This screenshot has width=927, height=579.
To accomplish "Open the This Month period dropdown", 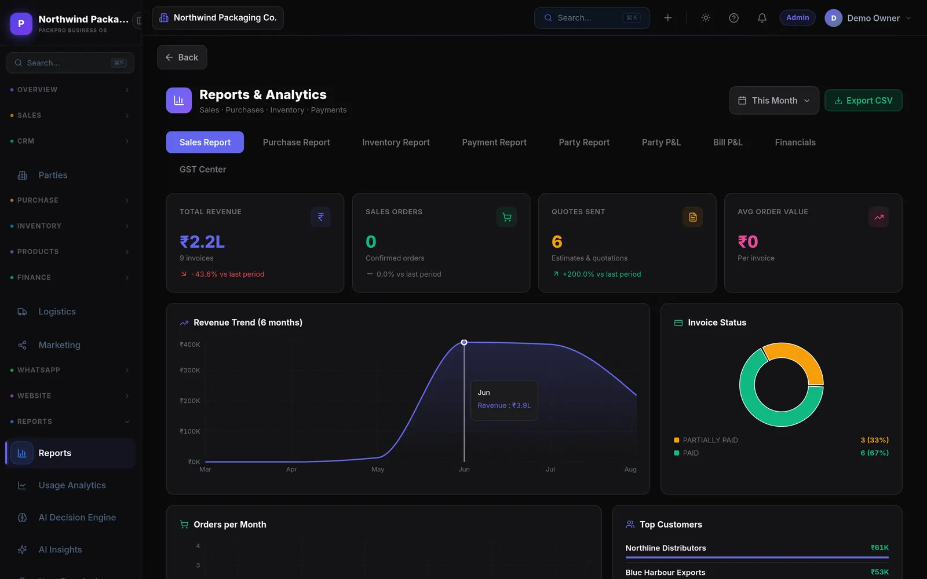I will coord(774,100).
